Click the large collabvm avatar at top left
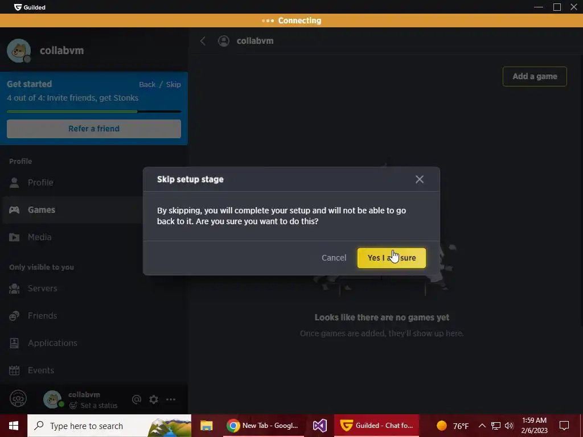 (x=19, y=51)
